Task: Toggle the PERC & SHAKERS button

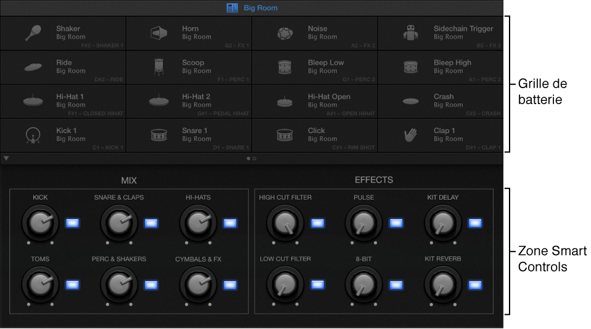Action: tap(151, 285)
